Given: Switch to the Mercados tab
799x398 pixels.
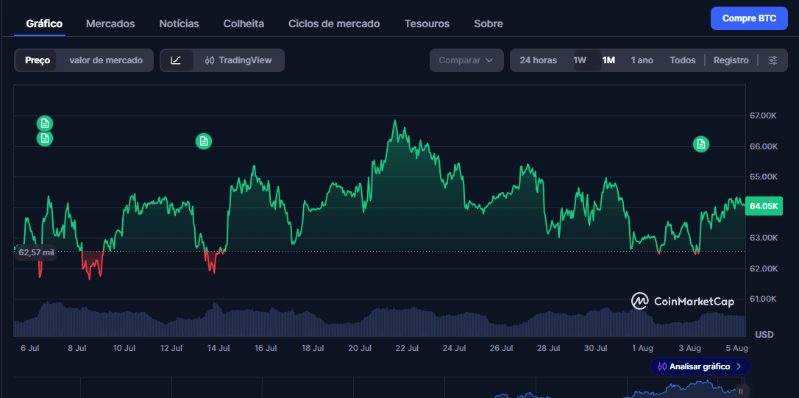Looking at the screenshot, I should coord(110,24).
